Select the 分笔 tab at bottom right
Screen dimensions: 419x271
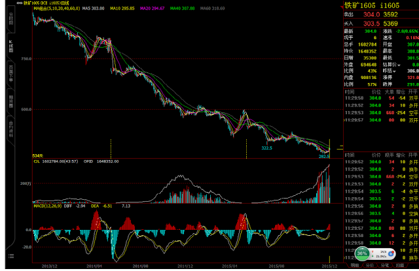(385, 265)
